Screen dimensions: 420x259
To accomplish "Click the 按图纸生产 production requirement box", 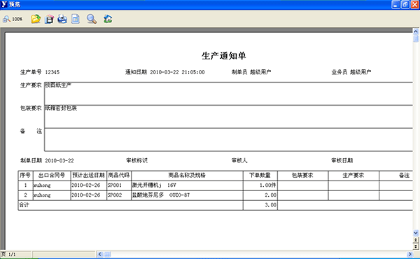I will (x=228, y=94).
